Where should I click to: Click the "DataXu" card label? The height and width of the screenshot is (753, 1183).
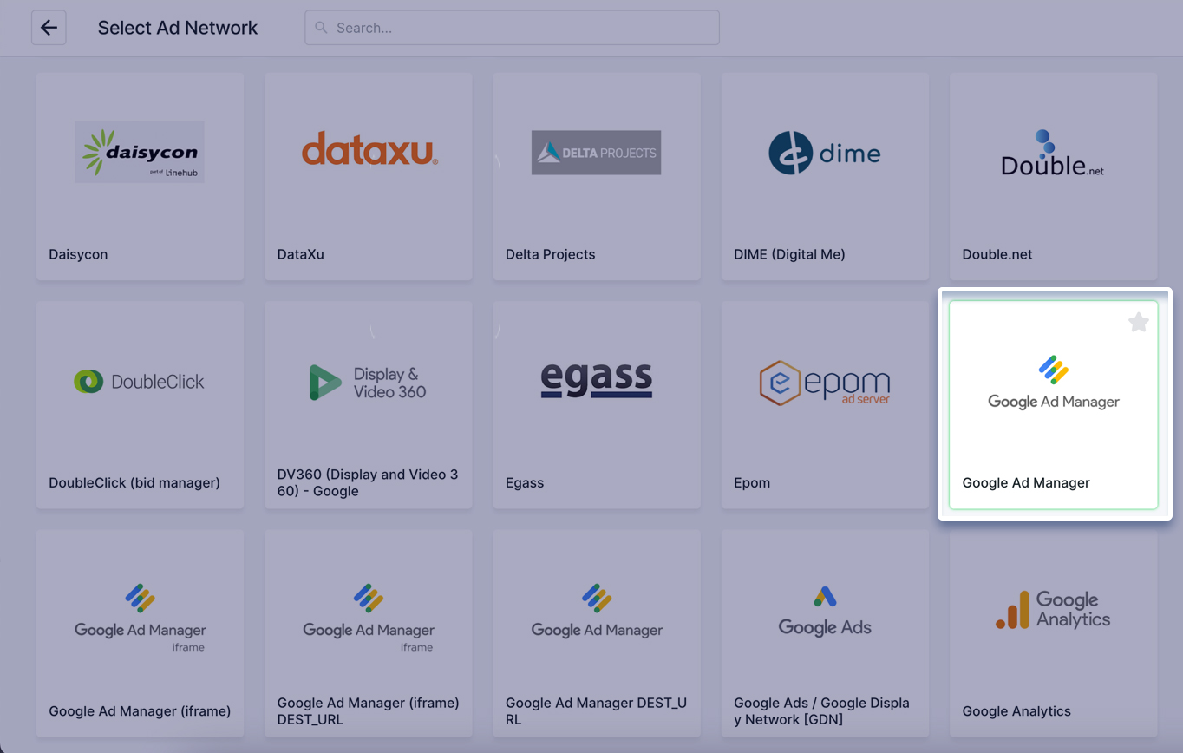[300, 254]
